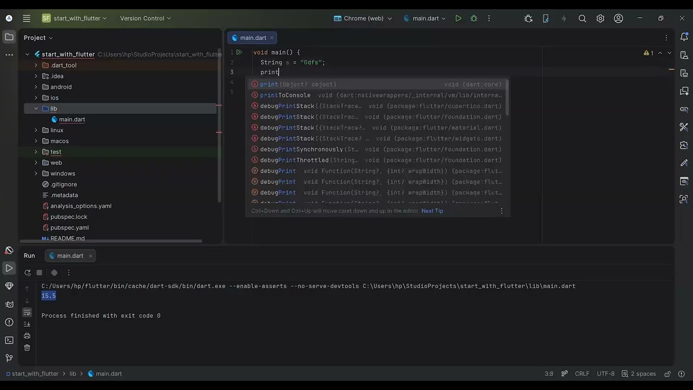This screenshot has width=693, height=390.
Task: Open Chrome (web) device selector
Action: pos(363,18)
